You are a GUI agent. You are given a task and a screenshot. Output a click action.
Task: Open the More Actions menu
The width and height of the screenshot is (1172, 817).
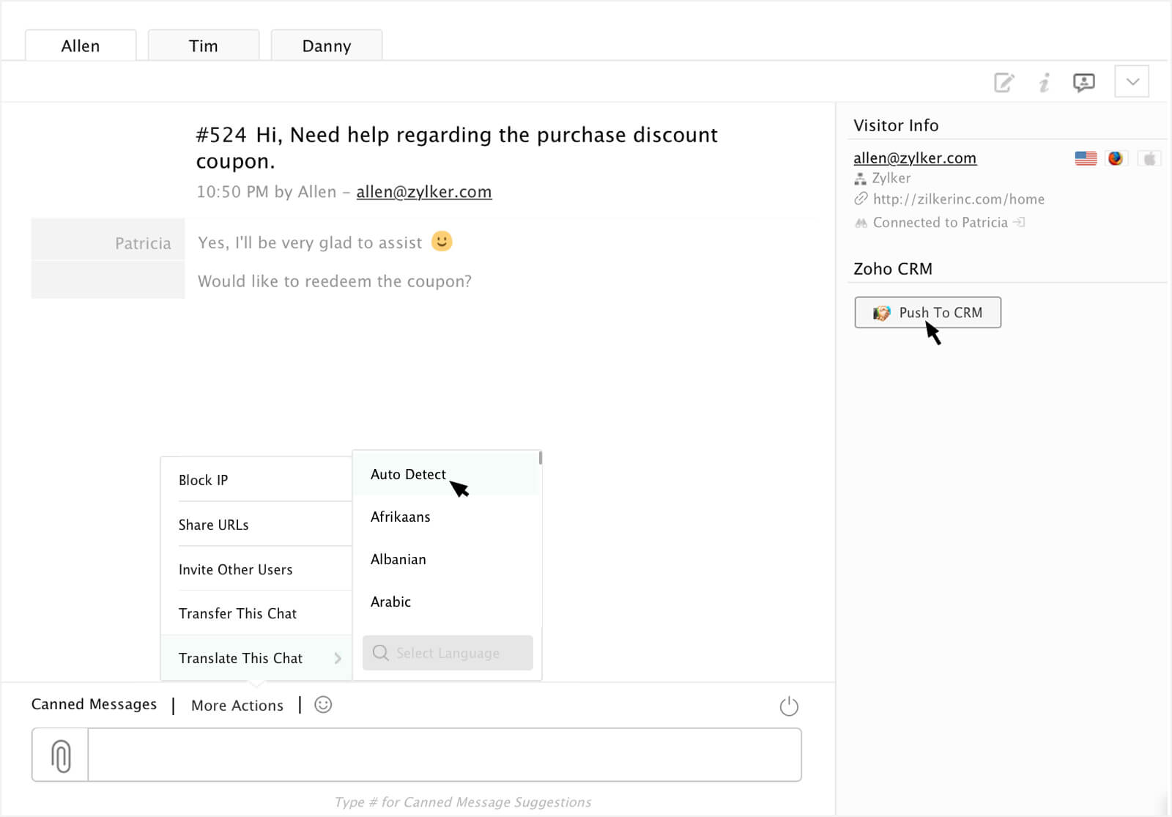point(237,706)
